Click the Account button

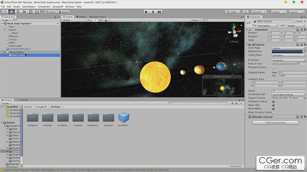259,12
